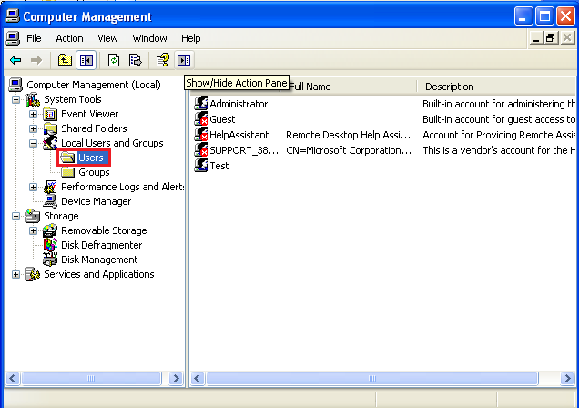Expand the Shared Folders node
579x408 pixels.
(34, 128)
